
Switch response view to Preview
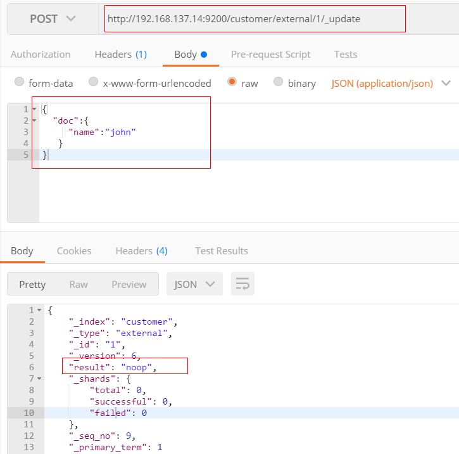point(129,284)
